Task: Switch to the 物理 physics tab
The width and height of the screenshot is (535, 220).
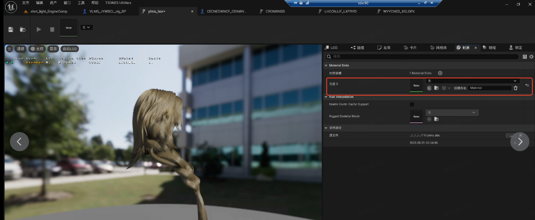Action: pos(490,48)
